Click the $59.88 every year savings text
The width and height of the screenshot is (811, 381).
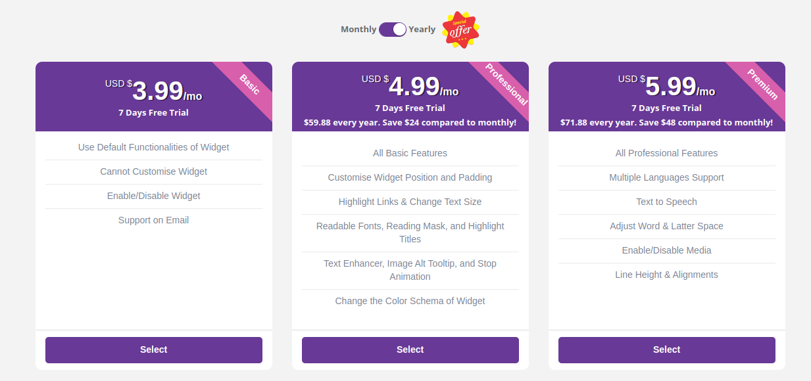pyautogui.click(x=410, y=123)
